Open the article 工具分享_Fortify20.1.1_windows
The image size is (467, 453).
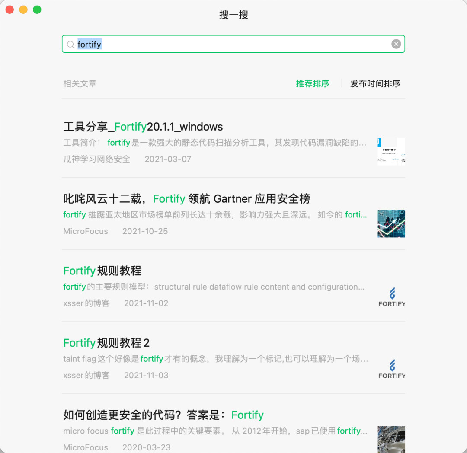[x=143, y=127]
